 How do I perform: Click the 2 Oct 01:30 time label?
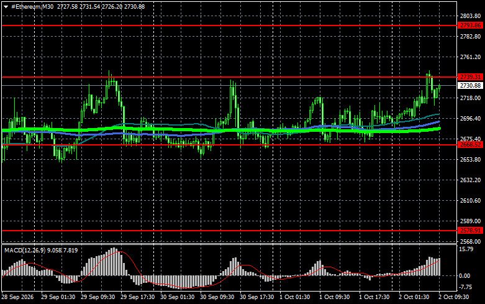click(414, 297)
